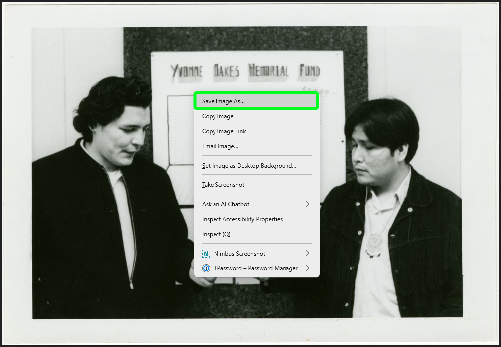
Task: Select Copy Image Link
Action: (224, 131)
